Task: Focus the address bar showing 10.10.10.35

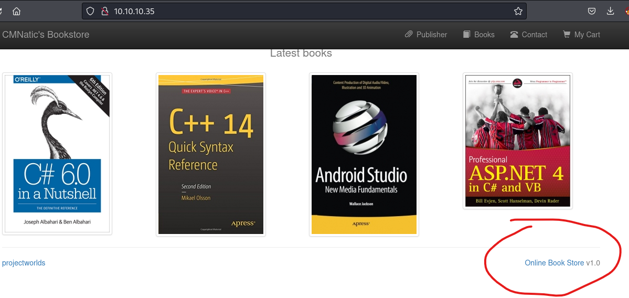Action: [304, 11]
